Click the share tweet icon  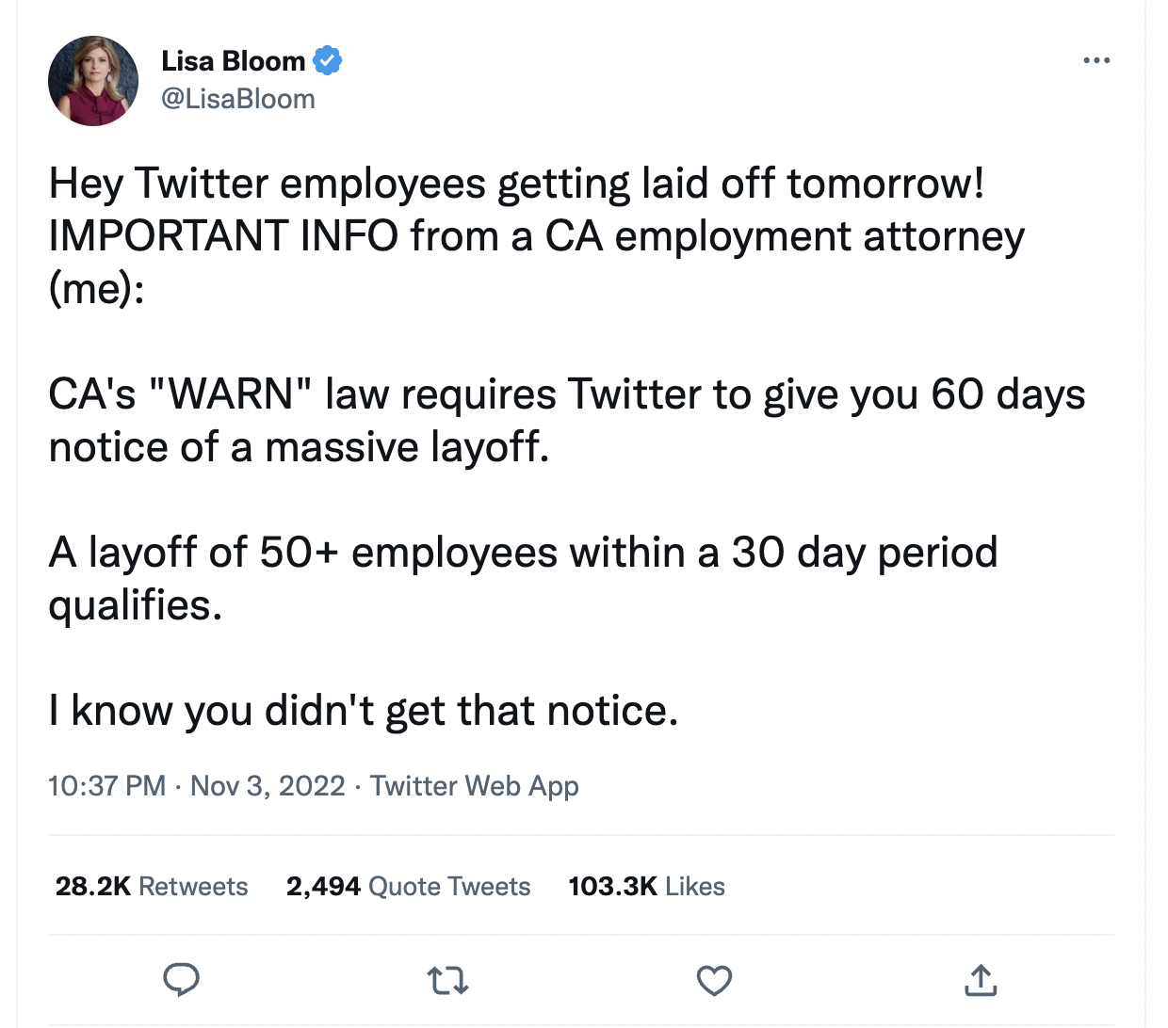click(981, 981)
